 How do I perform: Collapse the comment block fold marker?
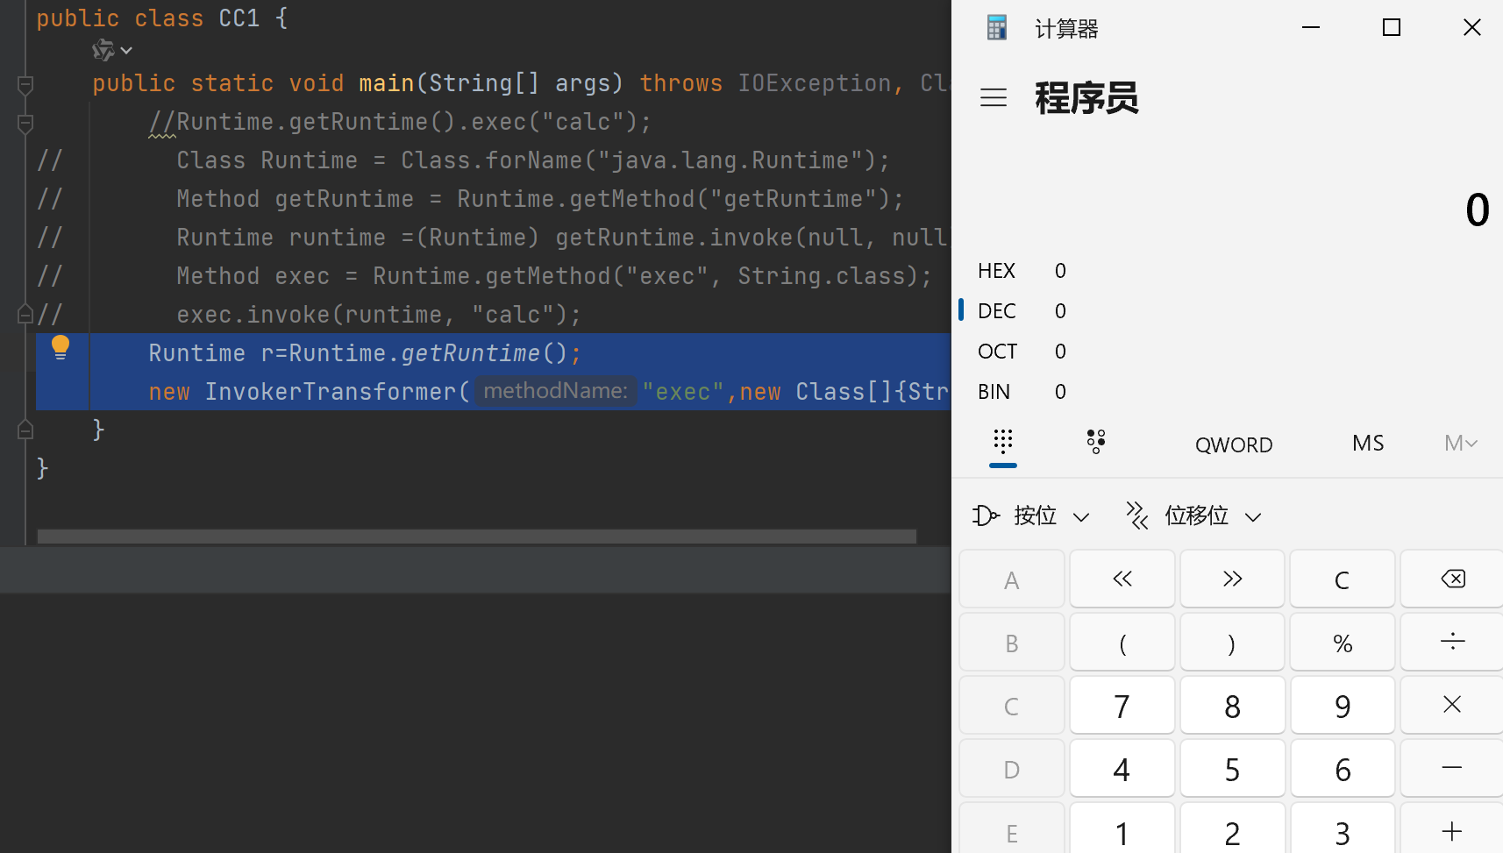25,124
